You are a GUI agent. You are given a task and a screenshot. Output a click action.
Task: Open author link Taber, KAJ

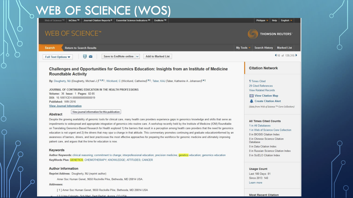coord(159,81)
